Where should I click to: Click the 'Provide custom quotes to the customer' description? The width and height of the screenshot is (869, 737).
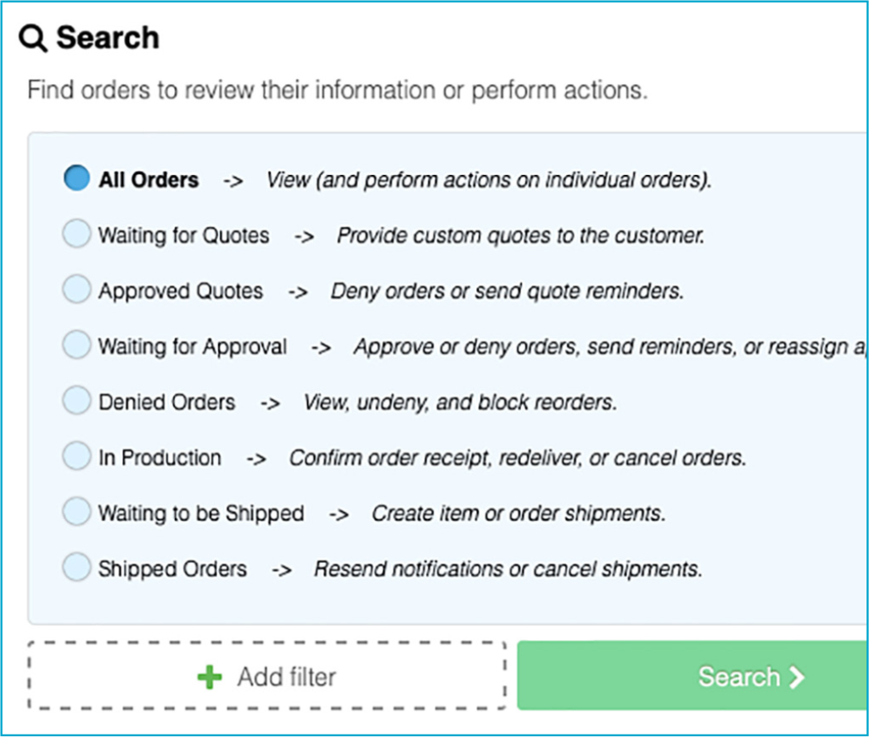tap(520, 235)
